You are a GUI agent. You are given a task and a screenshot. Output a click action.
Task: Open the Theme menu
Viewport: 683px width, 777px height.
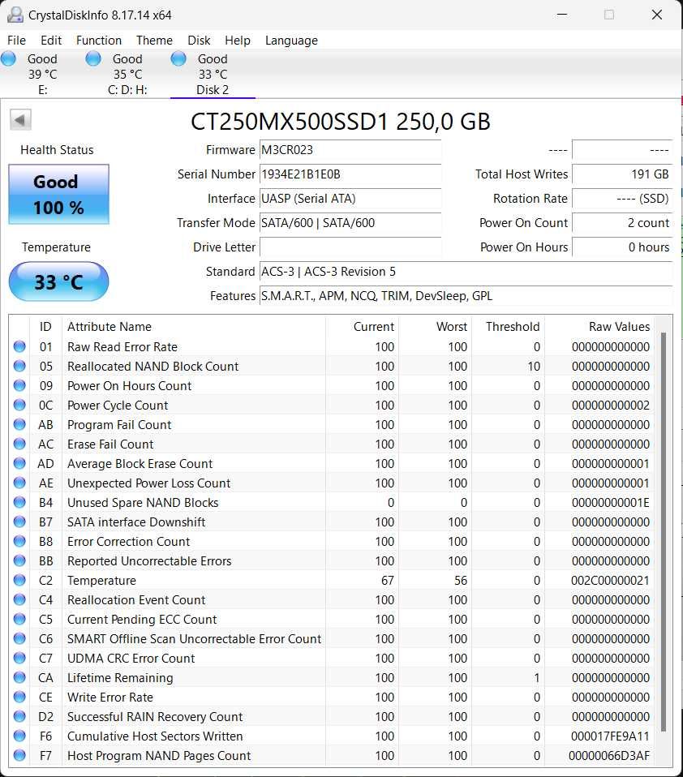pyautogui.click(x=154, y=40)
